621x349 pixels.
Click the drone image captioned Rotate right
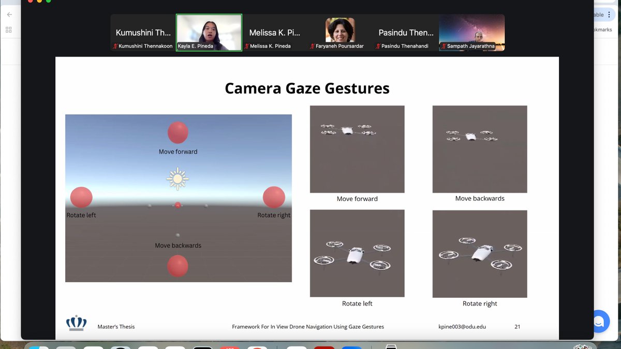(480, 253)
